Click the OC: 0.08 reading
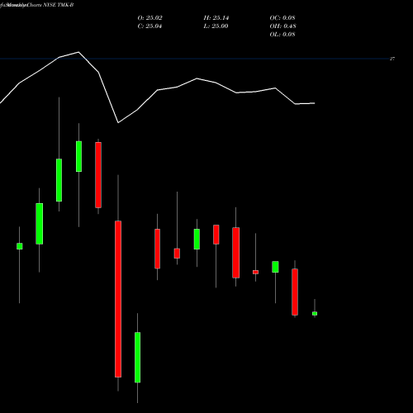The image size is (413, 413). coord(282,18)
